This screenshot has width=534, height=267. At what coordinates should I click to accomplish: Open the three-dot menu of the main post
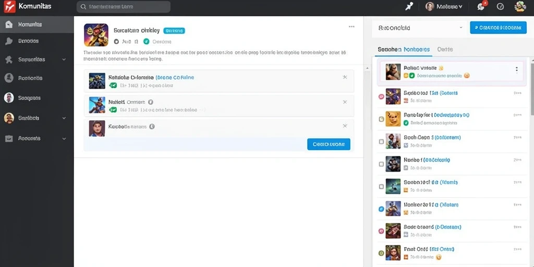coord(351,27)
